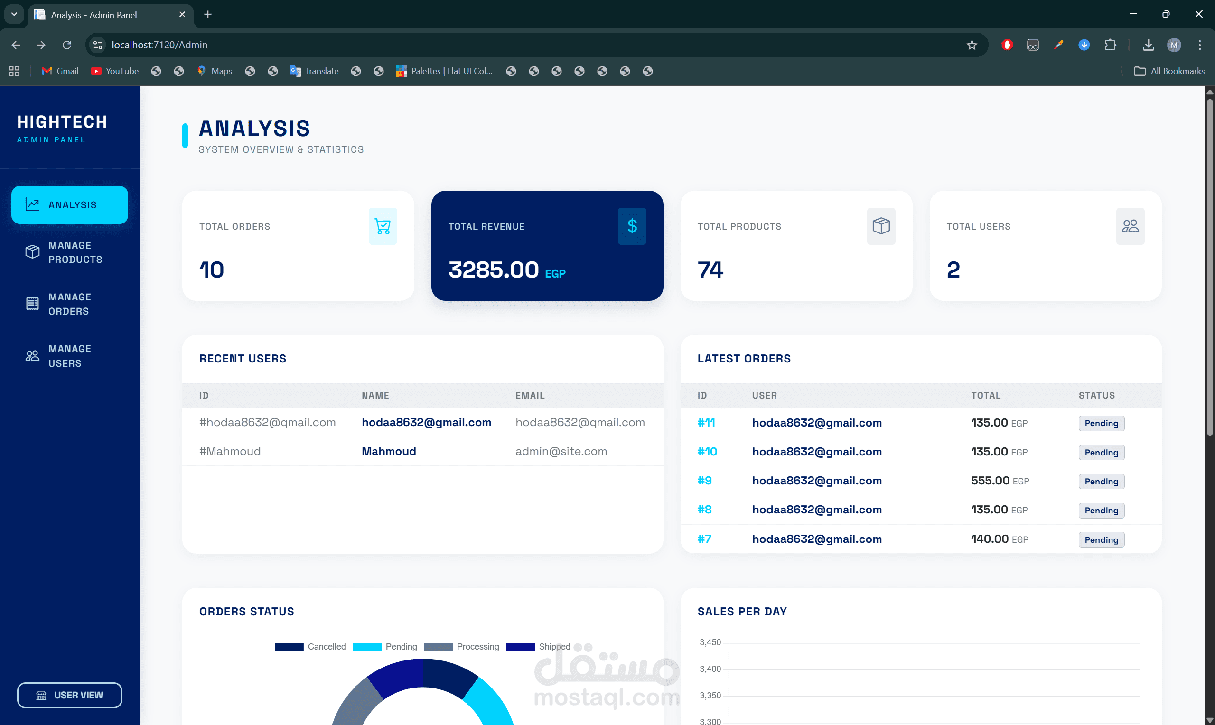The height and width of the screenshot is (725, 1215).
Task: Open the Extensions puzzle icon
Action: (x=1110, y=45)
